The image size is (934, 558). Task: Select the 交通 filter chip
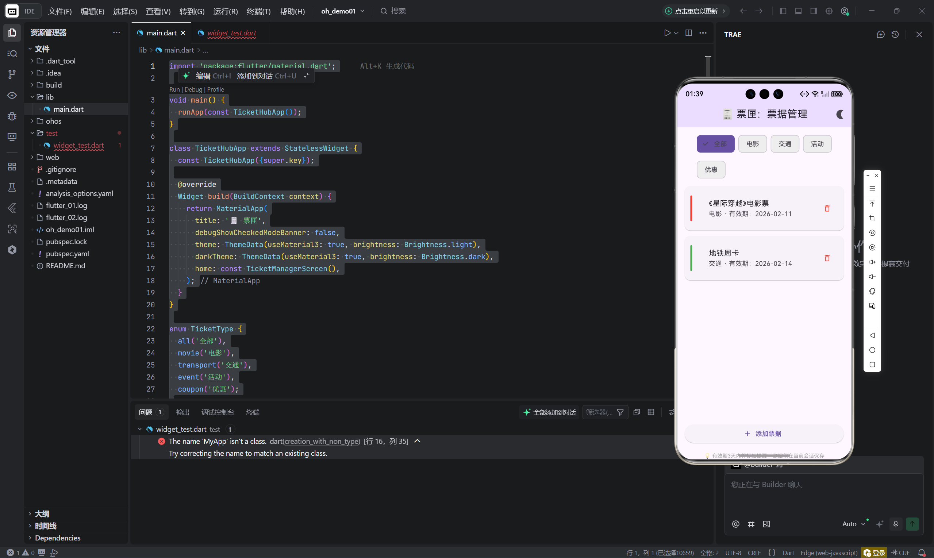point(785,144)
